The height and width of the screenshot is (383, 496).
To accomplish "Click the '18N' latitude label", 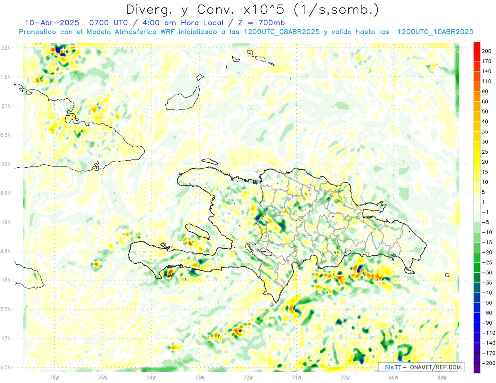I will pos(6,281).
